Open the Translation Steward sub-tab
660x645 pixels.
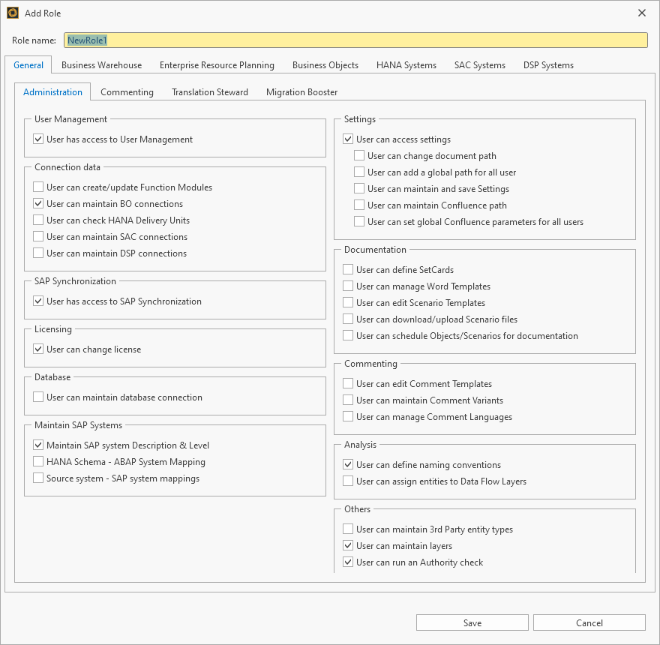point(209,92)
